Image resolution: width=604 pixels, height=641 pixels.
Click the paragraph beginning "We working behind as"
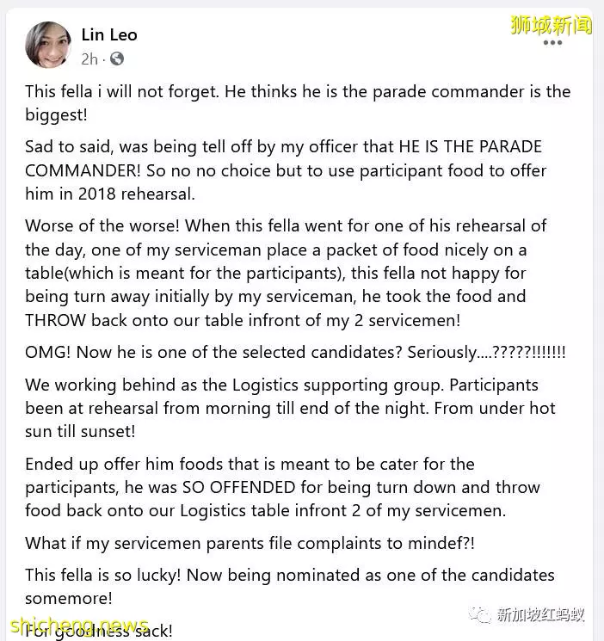coord(290,408)
